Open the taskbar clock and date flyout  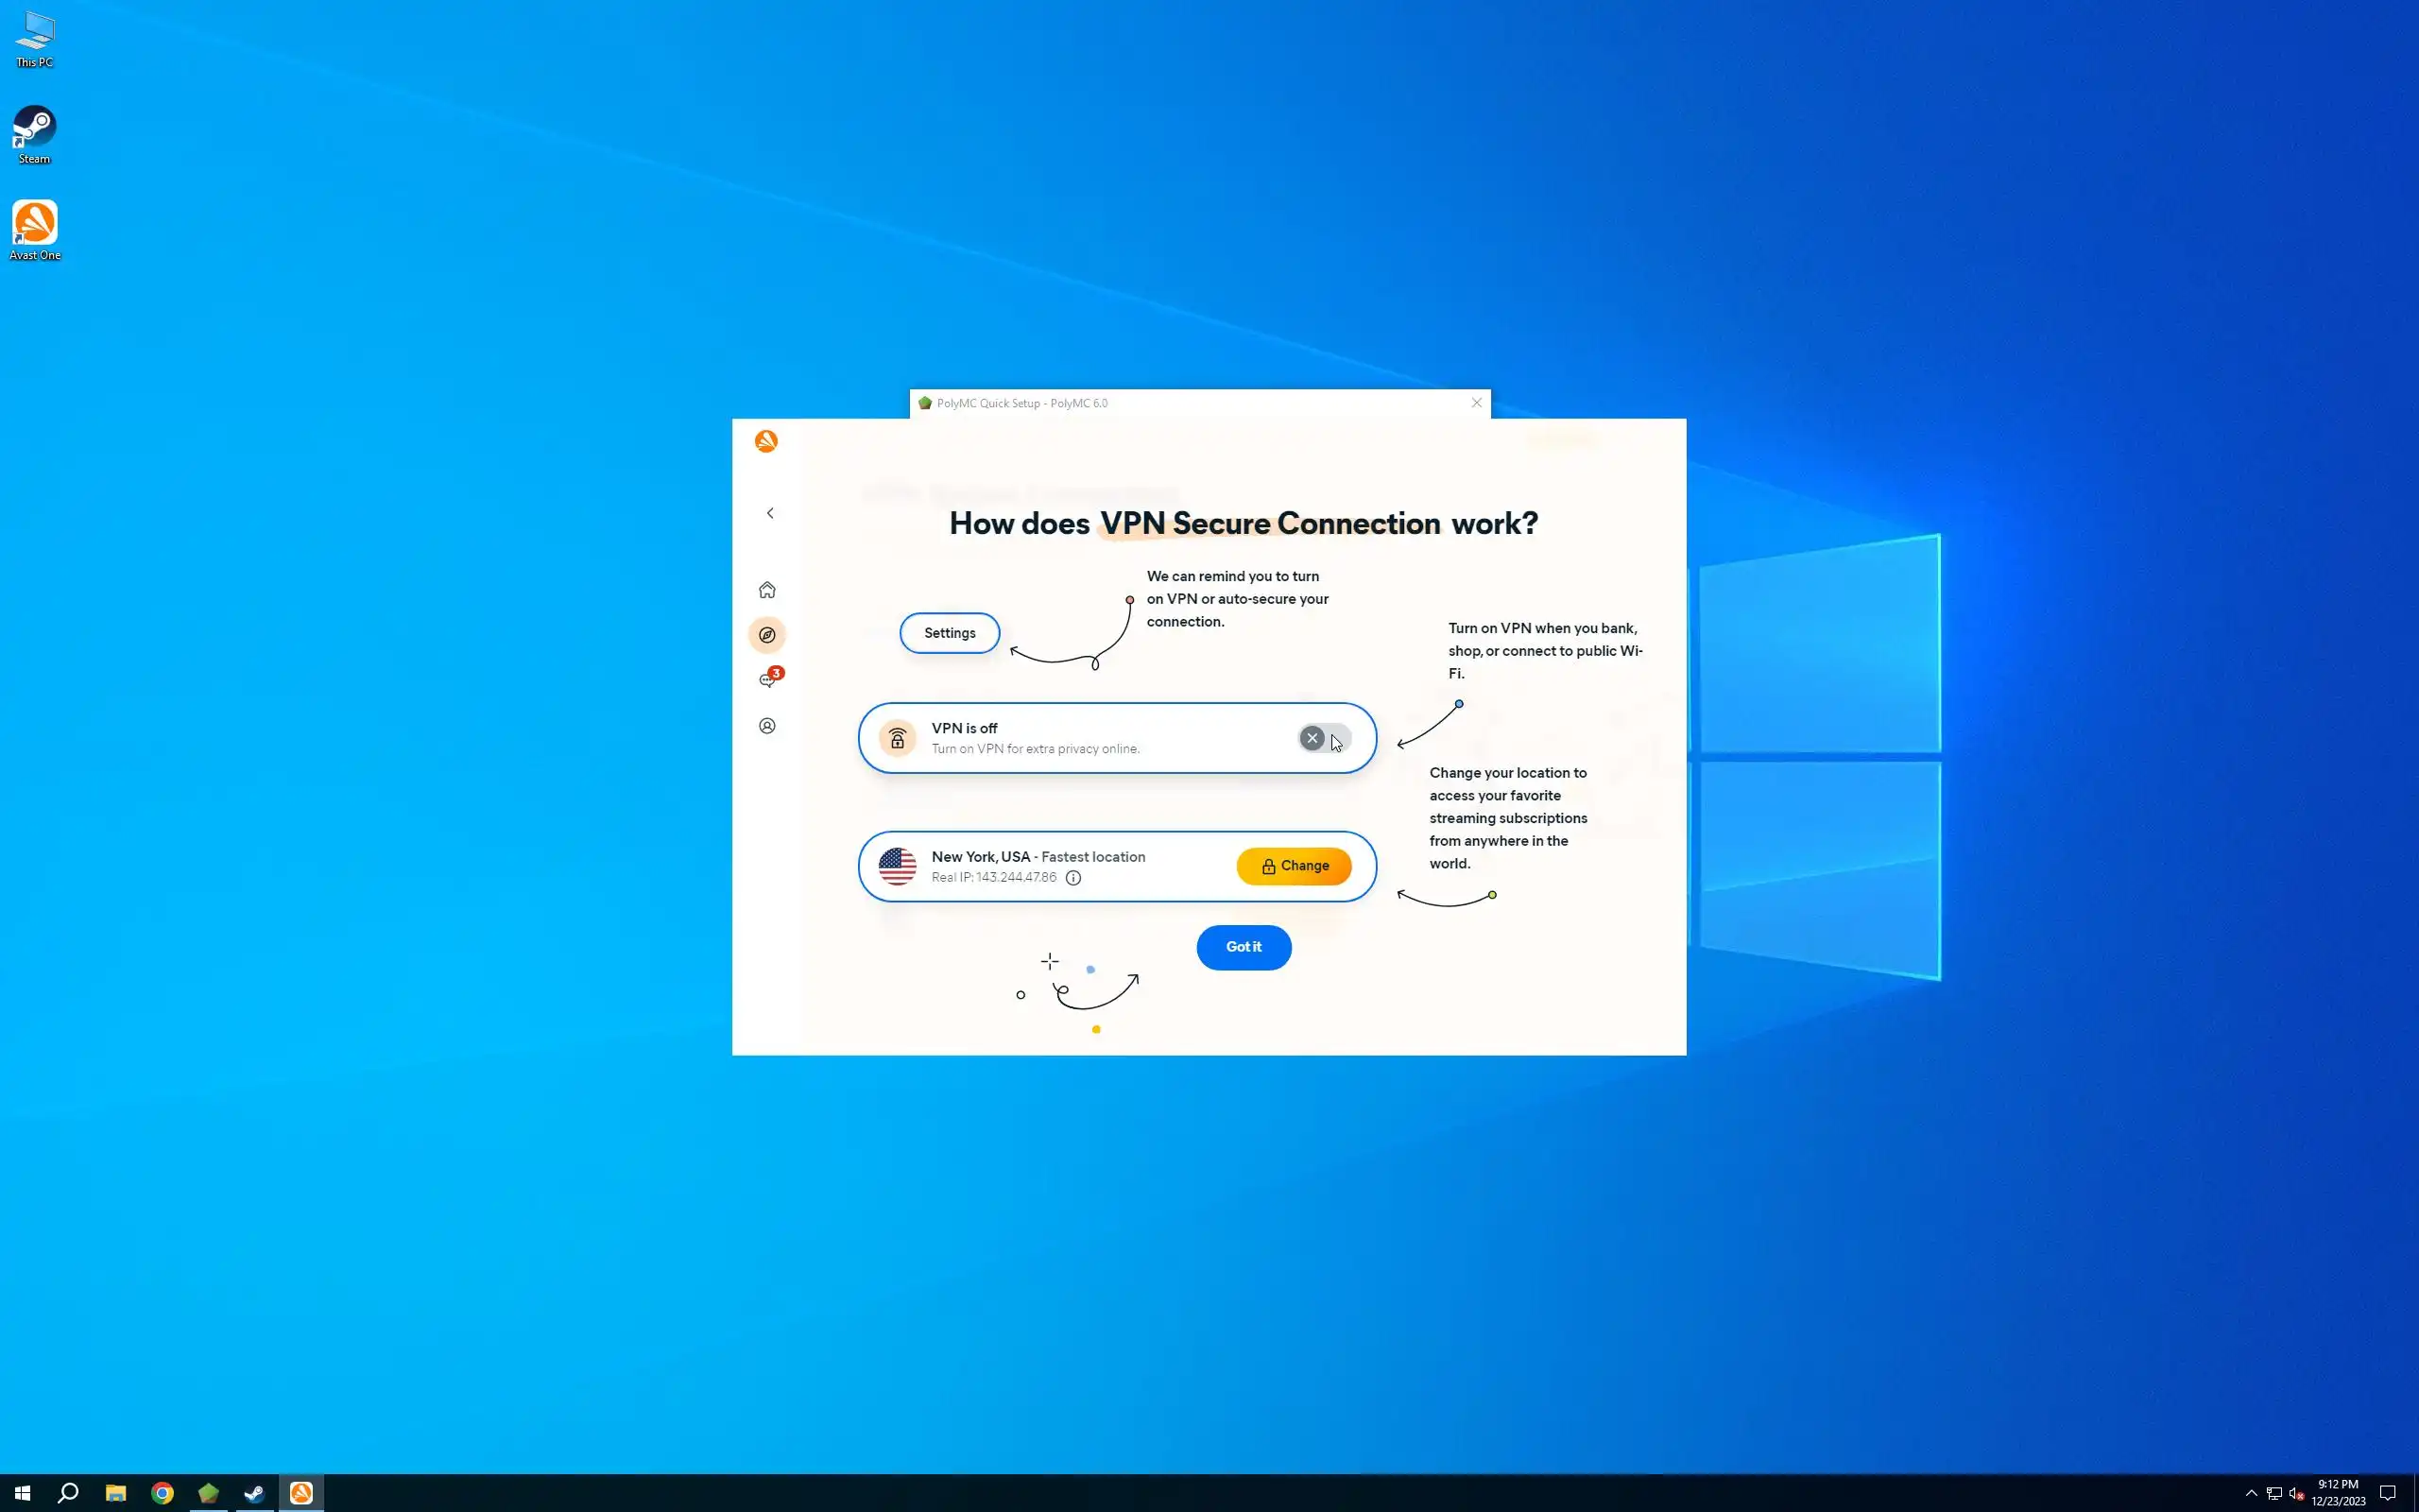pos(2337,1493)
